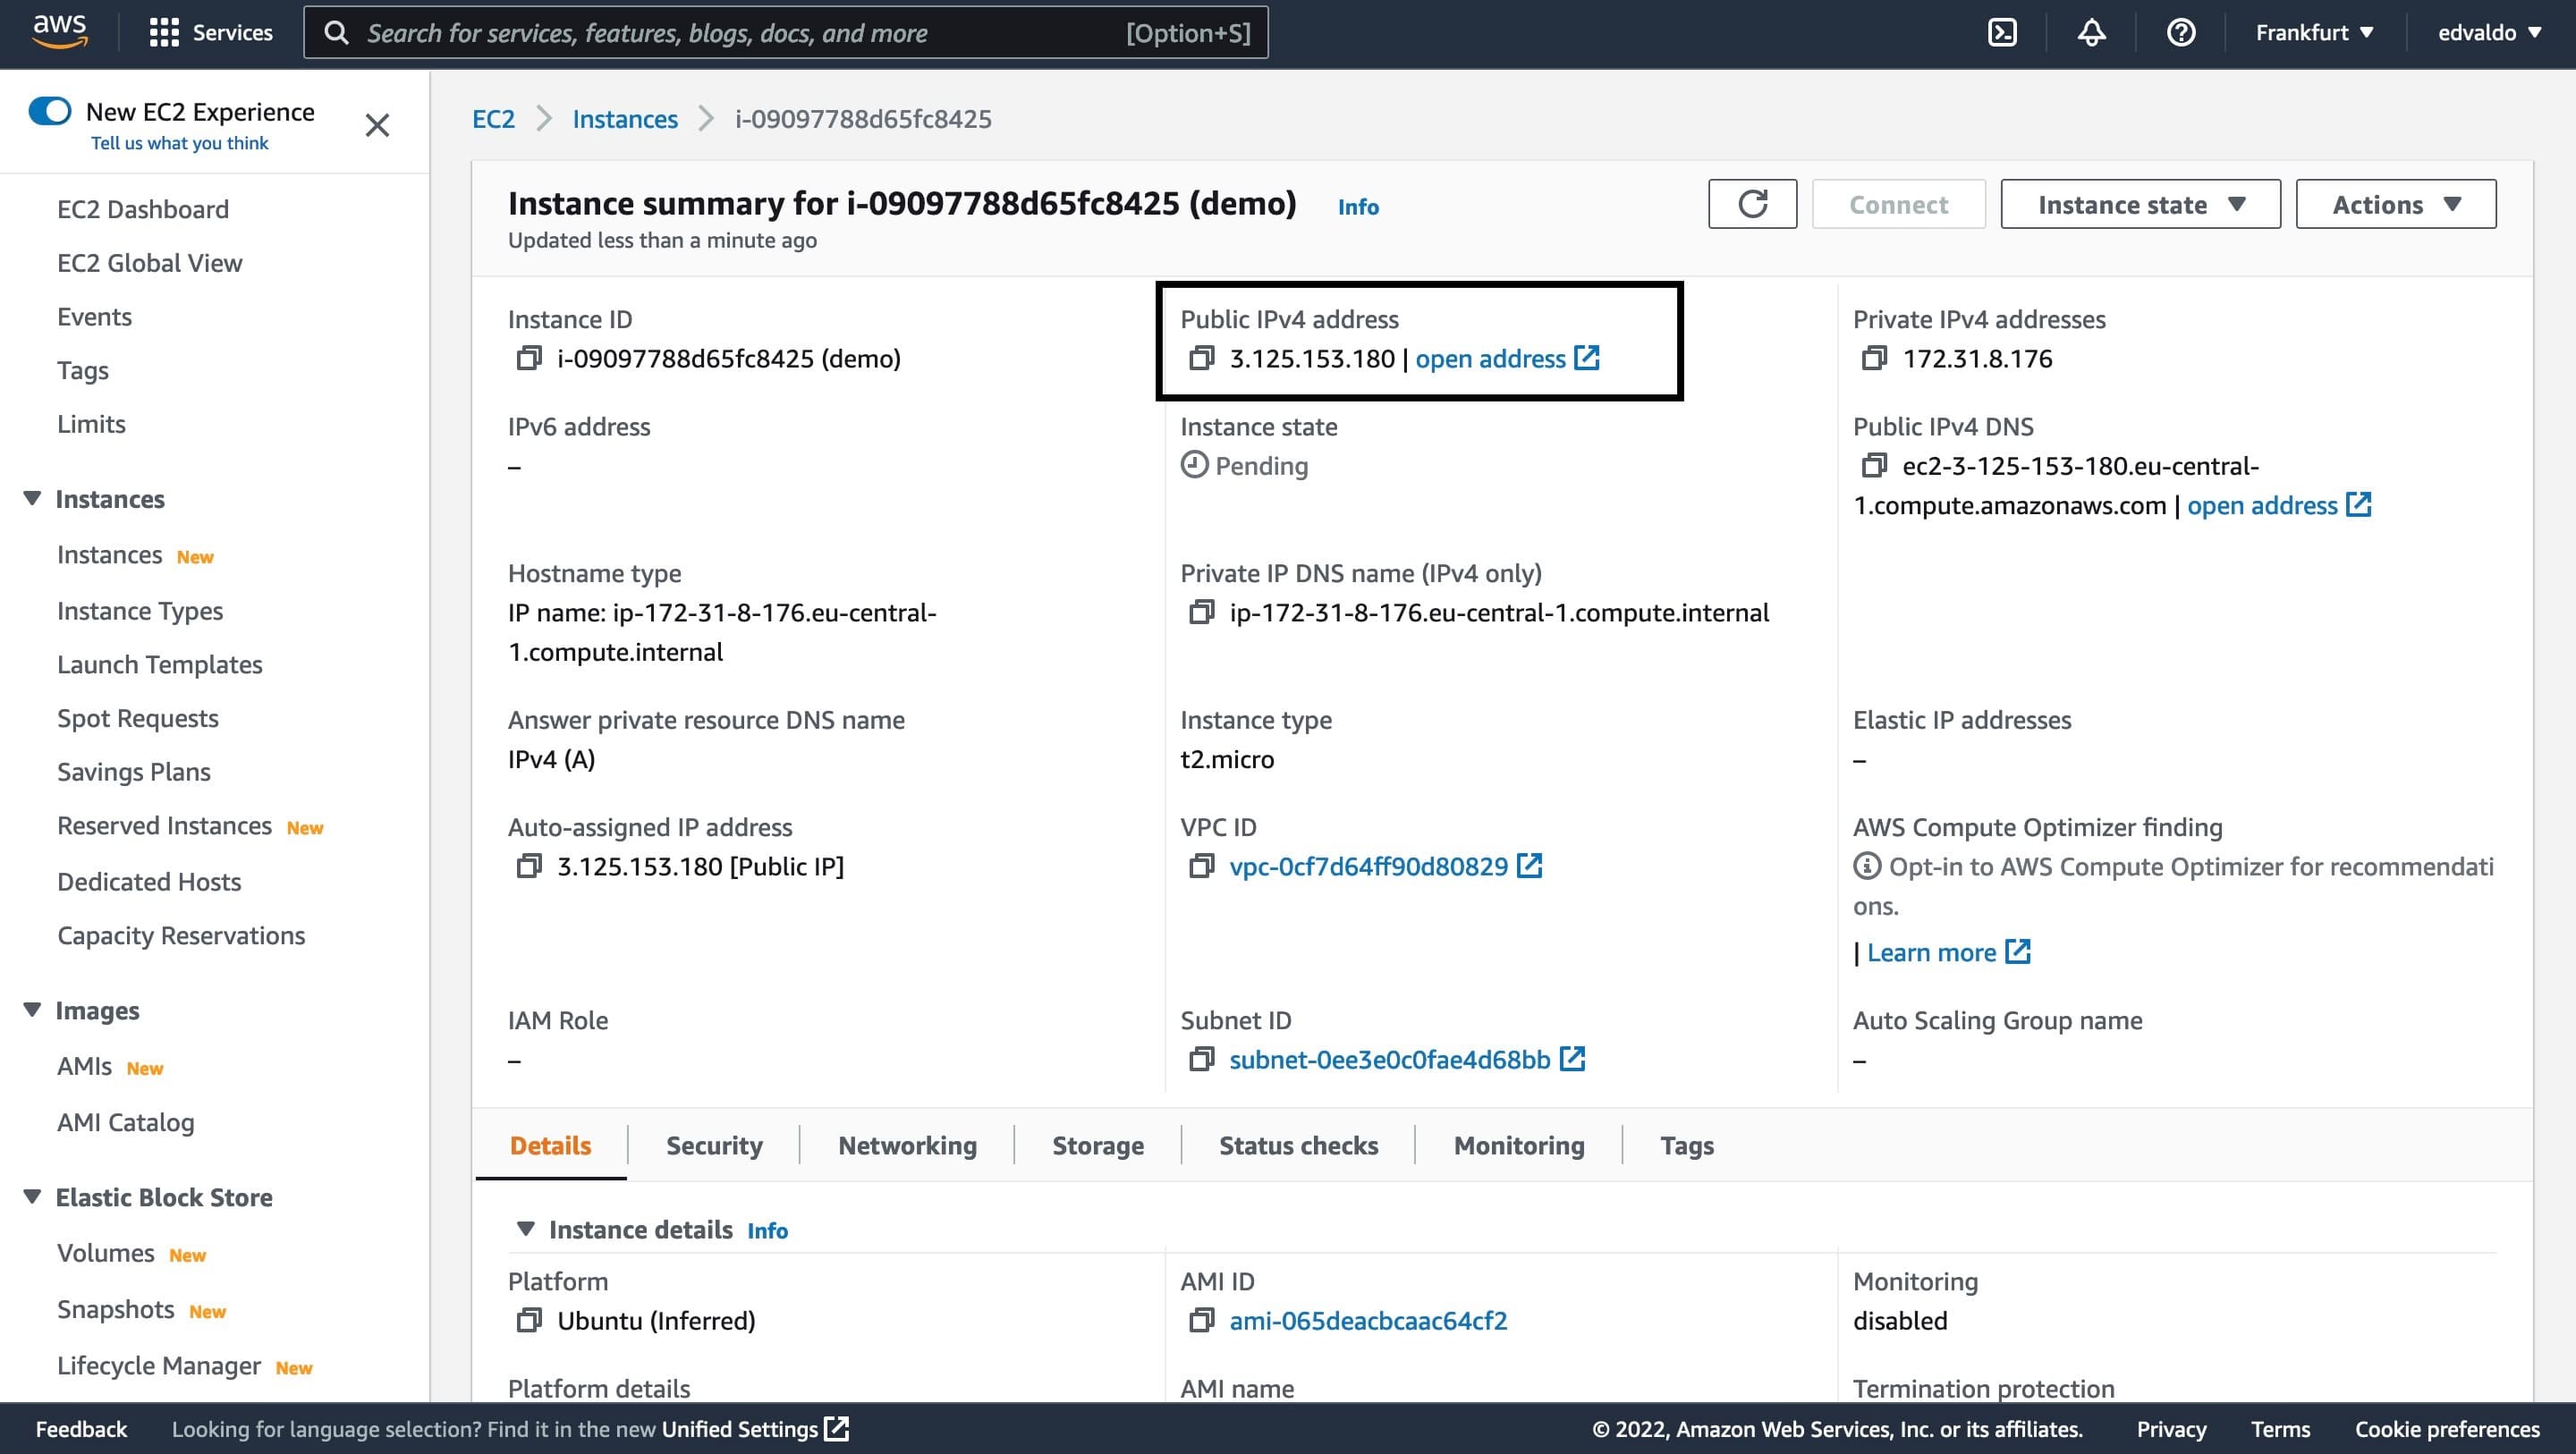This screenshot has height=1454, width=2576.
Task: Open Volumes in sidebar
Action: pyautogui.click(x=106, y=1253)
